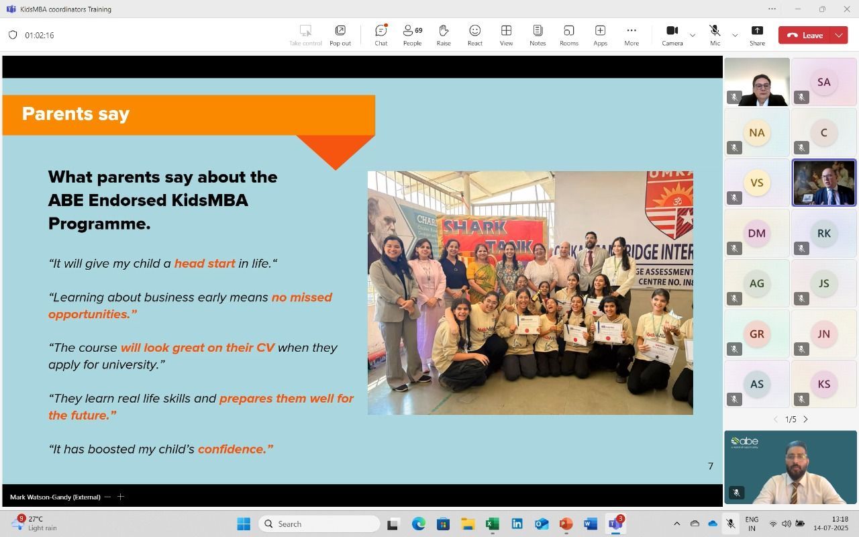Open breakout Rooms
Image resolution: width=859 pixels, height=537 pixels.
(569, 35)
